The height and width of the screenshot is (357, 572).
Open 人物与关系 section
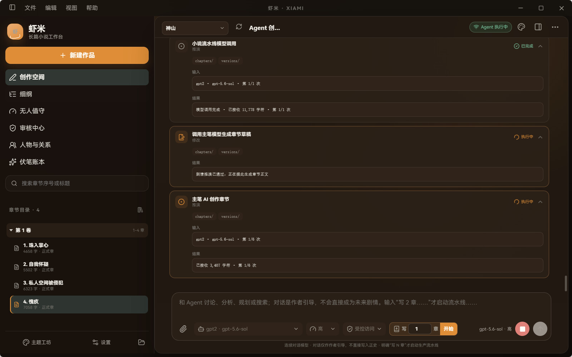coord(77,145)
